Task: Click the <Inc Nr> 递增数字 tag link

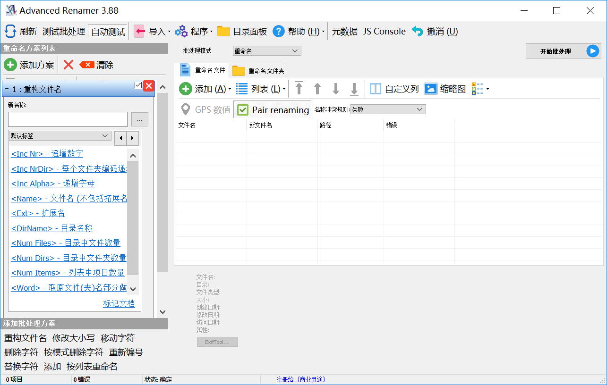Action: pos(47,154)
